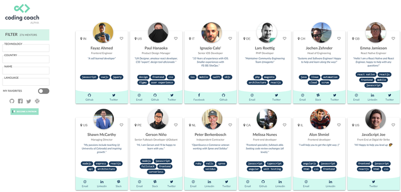Open Shawn McCarthy's Email link

(x=85, y=183)
